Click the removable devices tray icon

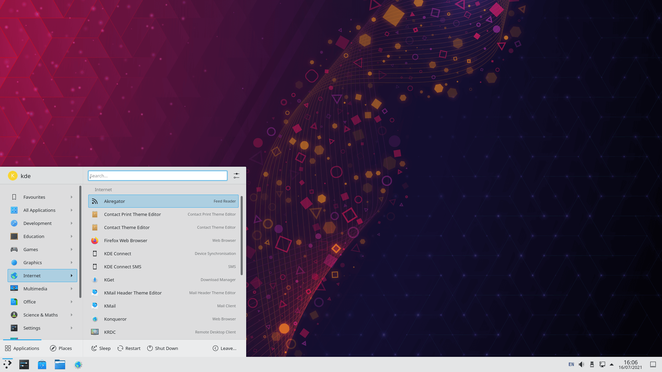tap(592, 364)
